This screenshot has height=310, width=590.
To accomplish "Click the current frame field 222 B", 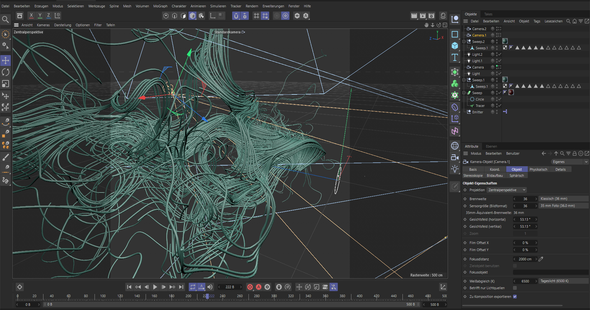I will tap(230, 287).
